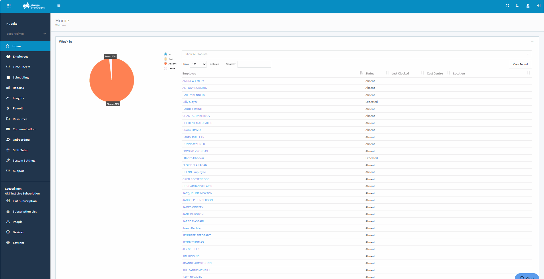Open ANDREW EMERY's employee record
Screen dimensions: 544x279
click(193, 81)
